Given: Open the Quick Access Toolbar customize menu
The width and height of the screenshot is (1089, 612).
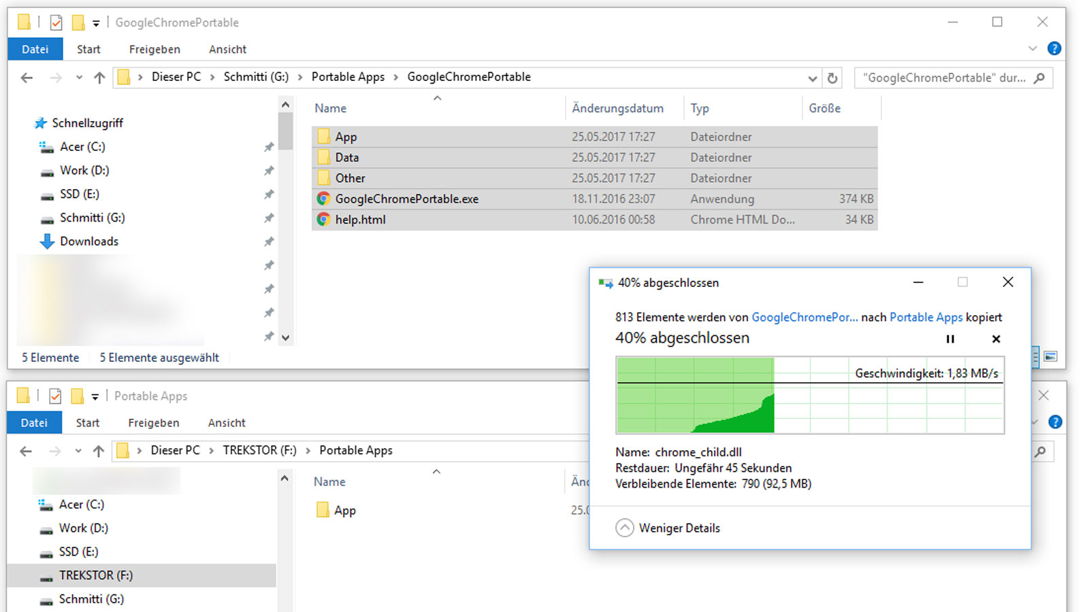Looking at the screenshot, I should coord(95,22).
